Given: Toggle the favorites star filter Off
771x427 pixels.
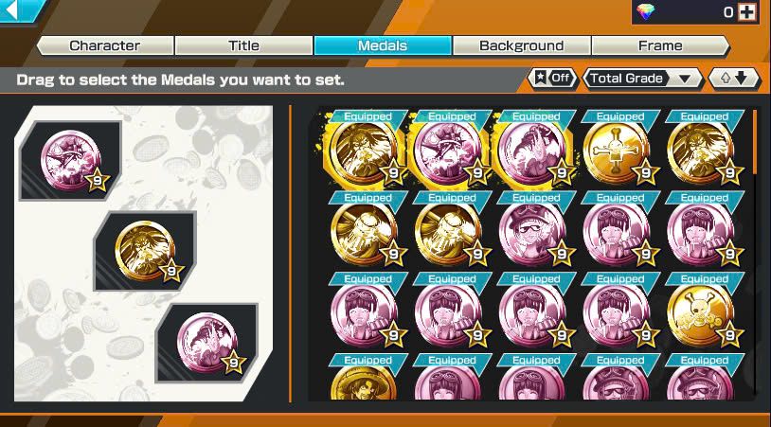Looking at the screenshot, I should pos(552,79).
